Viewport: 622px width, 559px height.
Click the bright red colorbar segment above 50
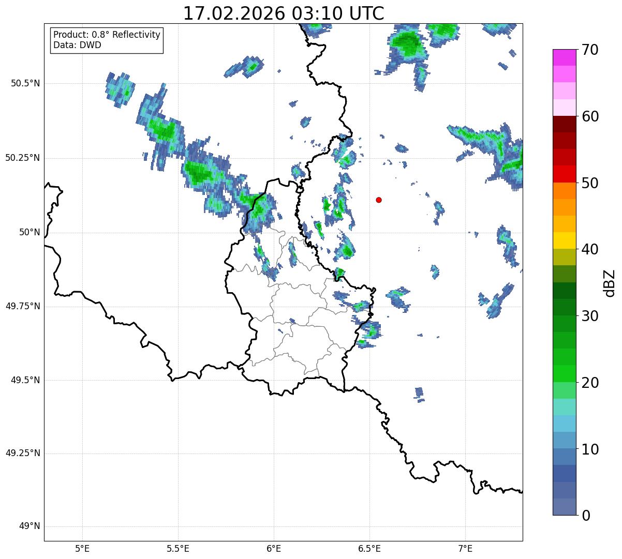pos(565,174)
